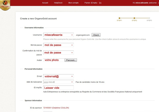
Task: Click the misscafesante profile name in header
Action: tap(143, 3)
